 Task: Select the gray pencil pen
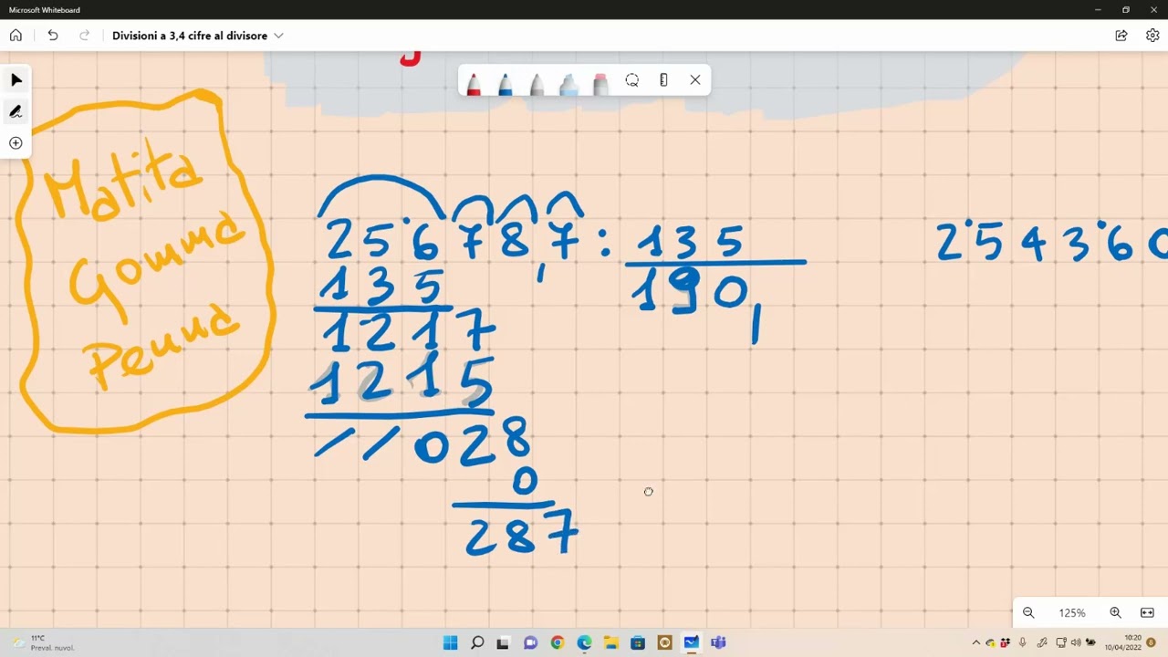[537, 84]
